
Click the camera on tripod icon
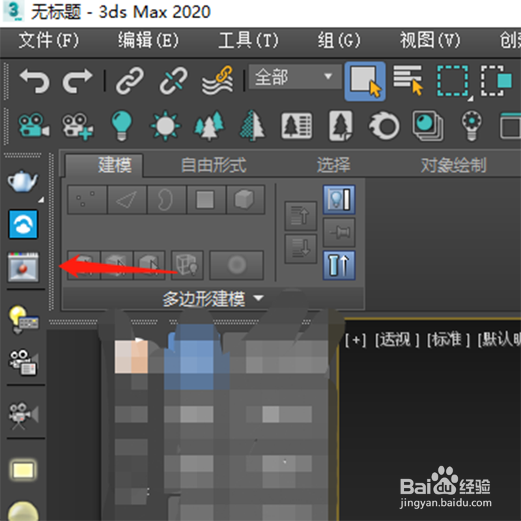(x=23, y=416)
